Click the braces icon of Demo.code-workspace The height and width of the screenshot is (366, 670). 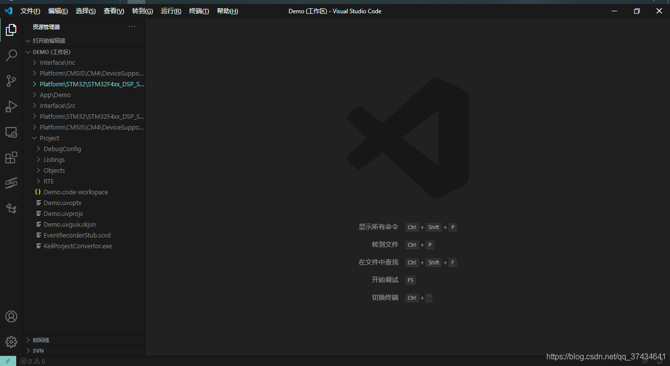pos(38,192)
